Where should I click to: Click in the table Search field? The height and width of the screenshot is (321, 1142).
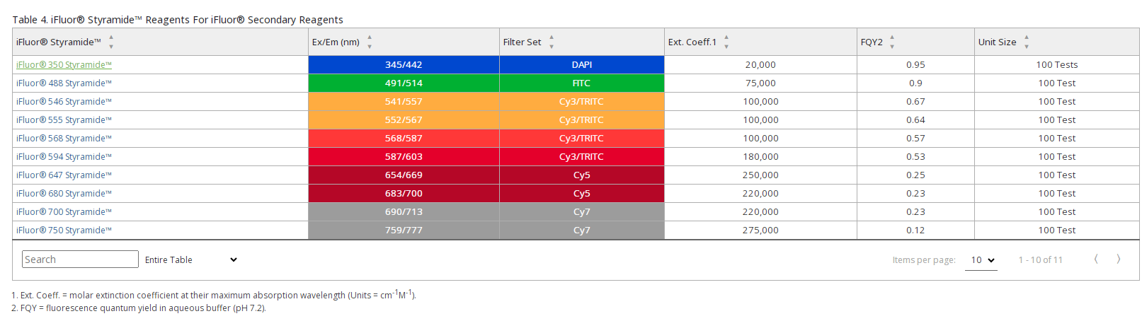pos(80,259)
